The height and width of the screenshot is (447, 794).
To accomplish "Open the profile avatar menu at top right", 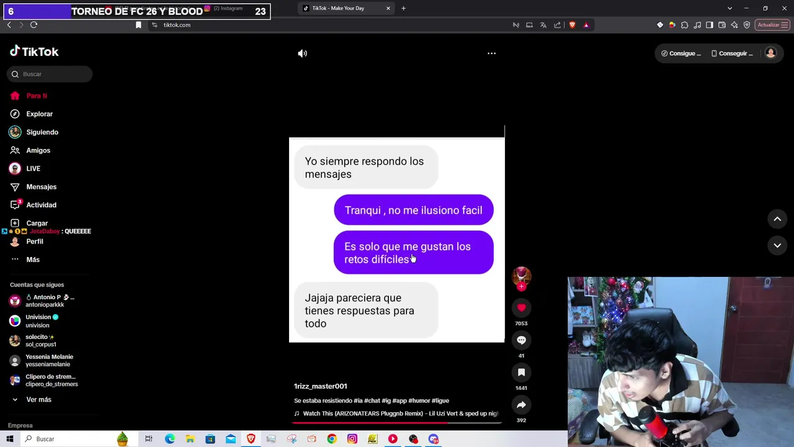I will click(770, 53).
